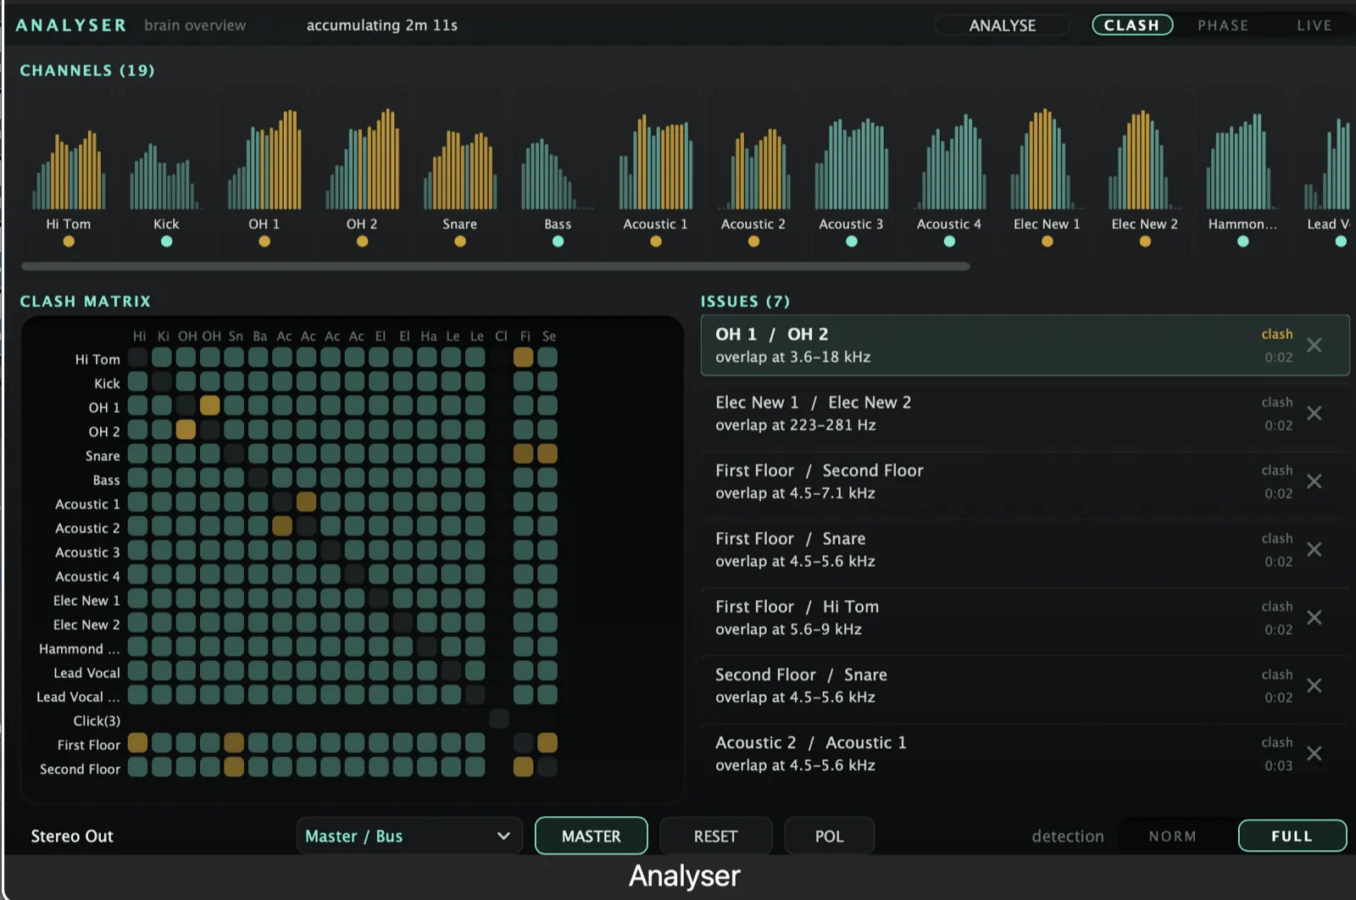Click the Elec New 1 matrix row label
The width and height of the screenshot is (1356, 900).
86,600
